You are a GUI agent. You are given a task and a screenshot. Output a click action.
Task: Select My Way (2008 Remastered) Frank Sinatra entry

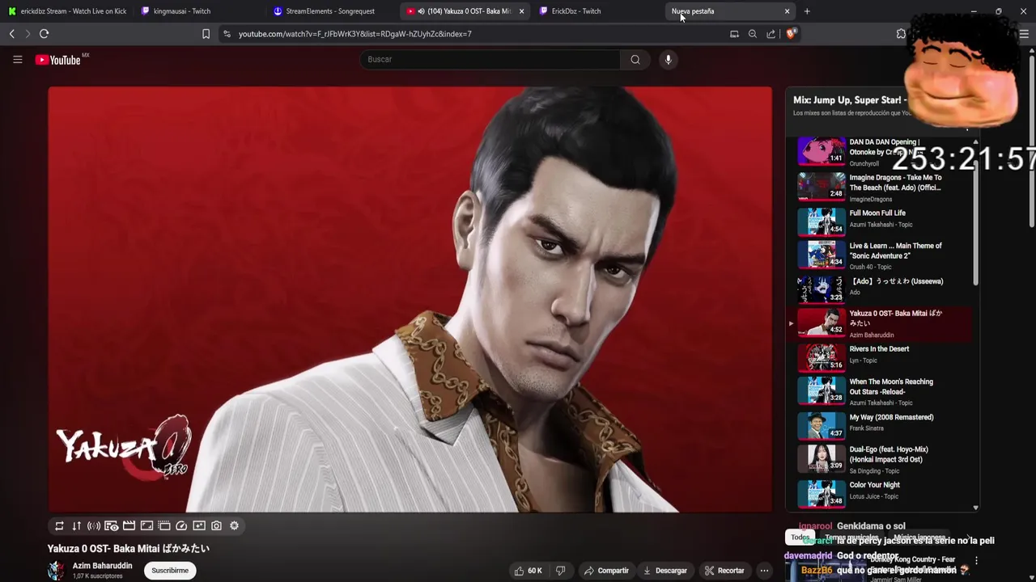coord(881,424)
